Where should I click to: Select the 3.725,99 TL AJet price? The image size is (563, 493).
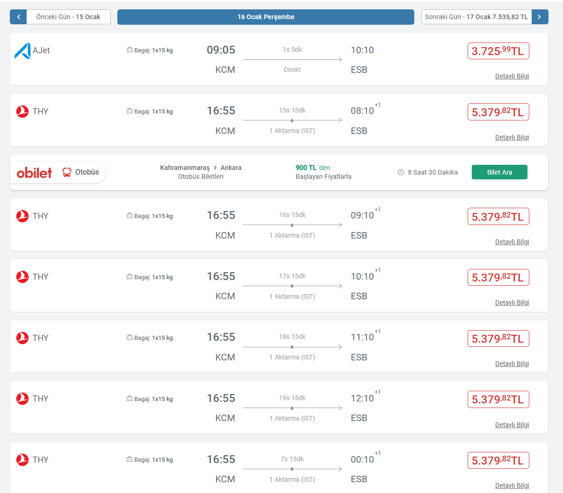498,51
